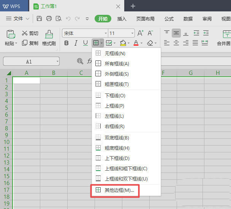Click the justify alignment icon
The width and height of the screenshot is (231, 209).
tap(195, 43)
